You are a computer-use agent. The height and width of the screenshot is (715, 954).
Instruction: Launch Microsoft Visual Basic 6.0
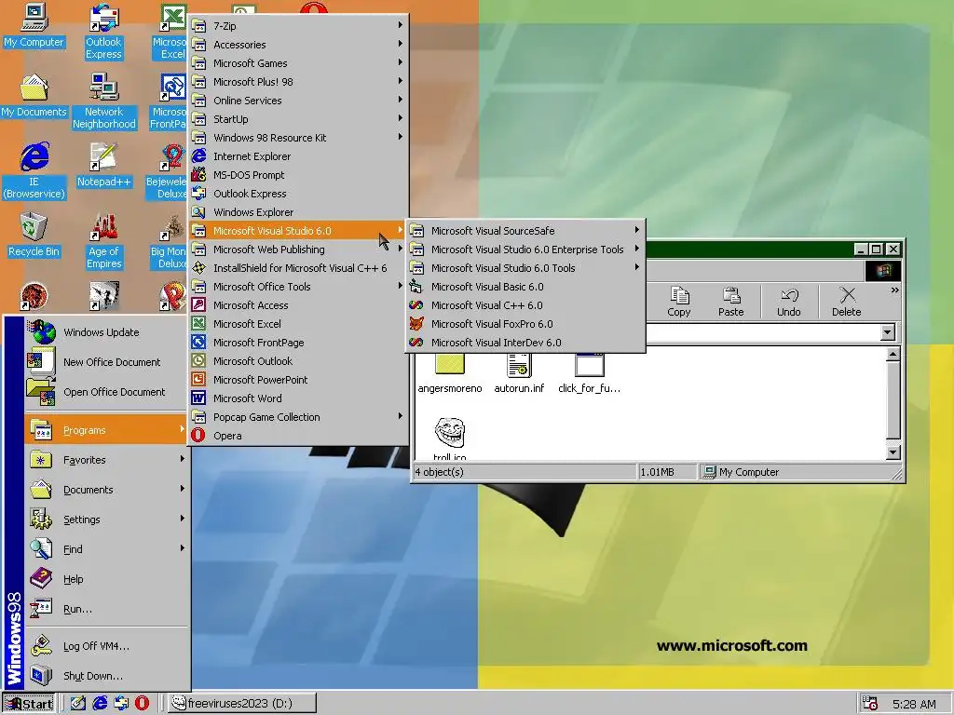point(525,287)
